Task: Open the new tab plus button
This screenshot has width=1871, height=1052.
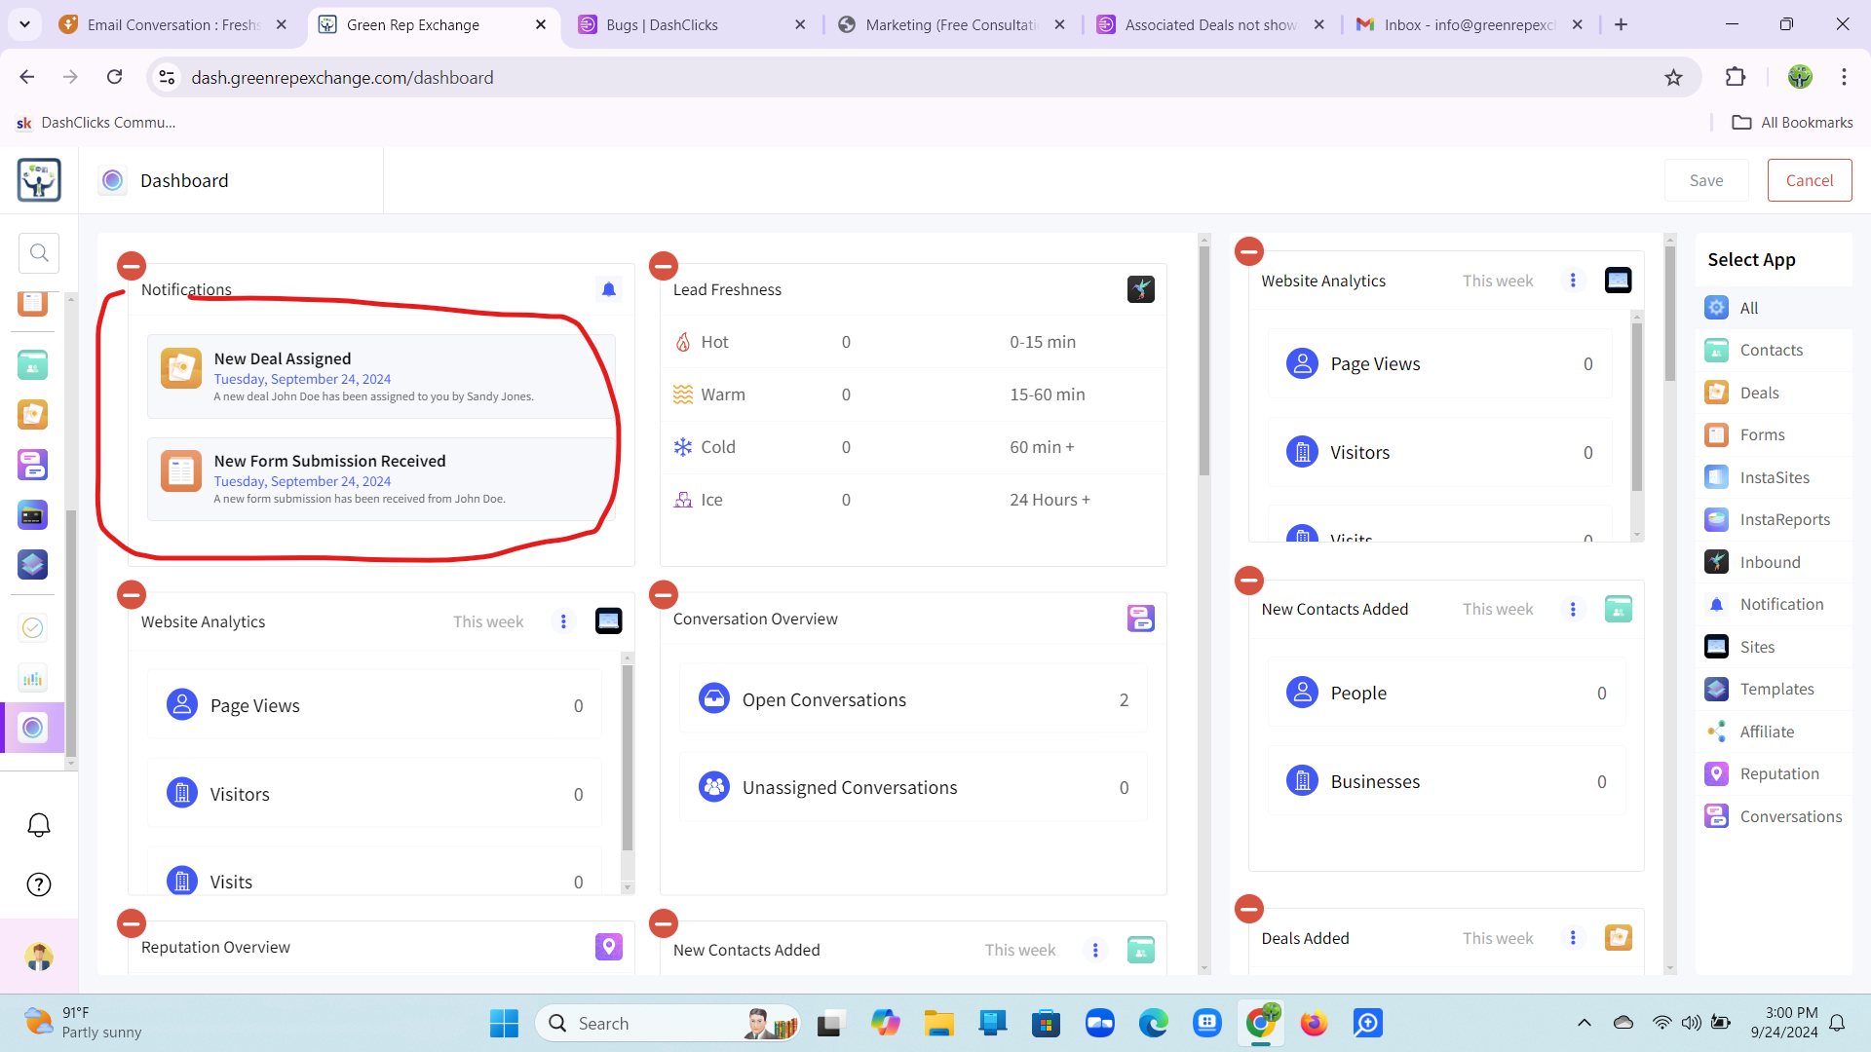Action: tap(1621, 24)
